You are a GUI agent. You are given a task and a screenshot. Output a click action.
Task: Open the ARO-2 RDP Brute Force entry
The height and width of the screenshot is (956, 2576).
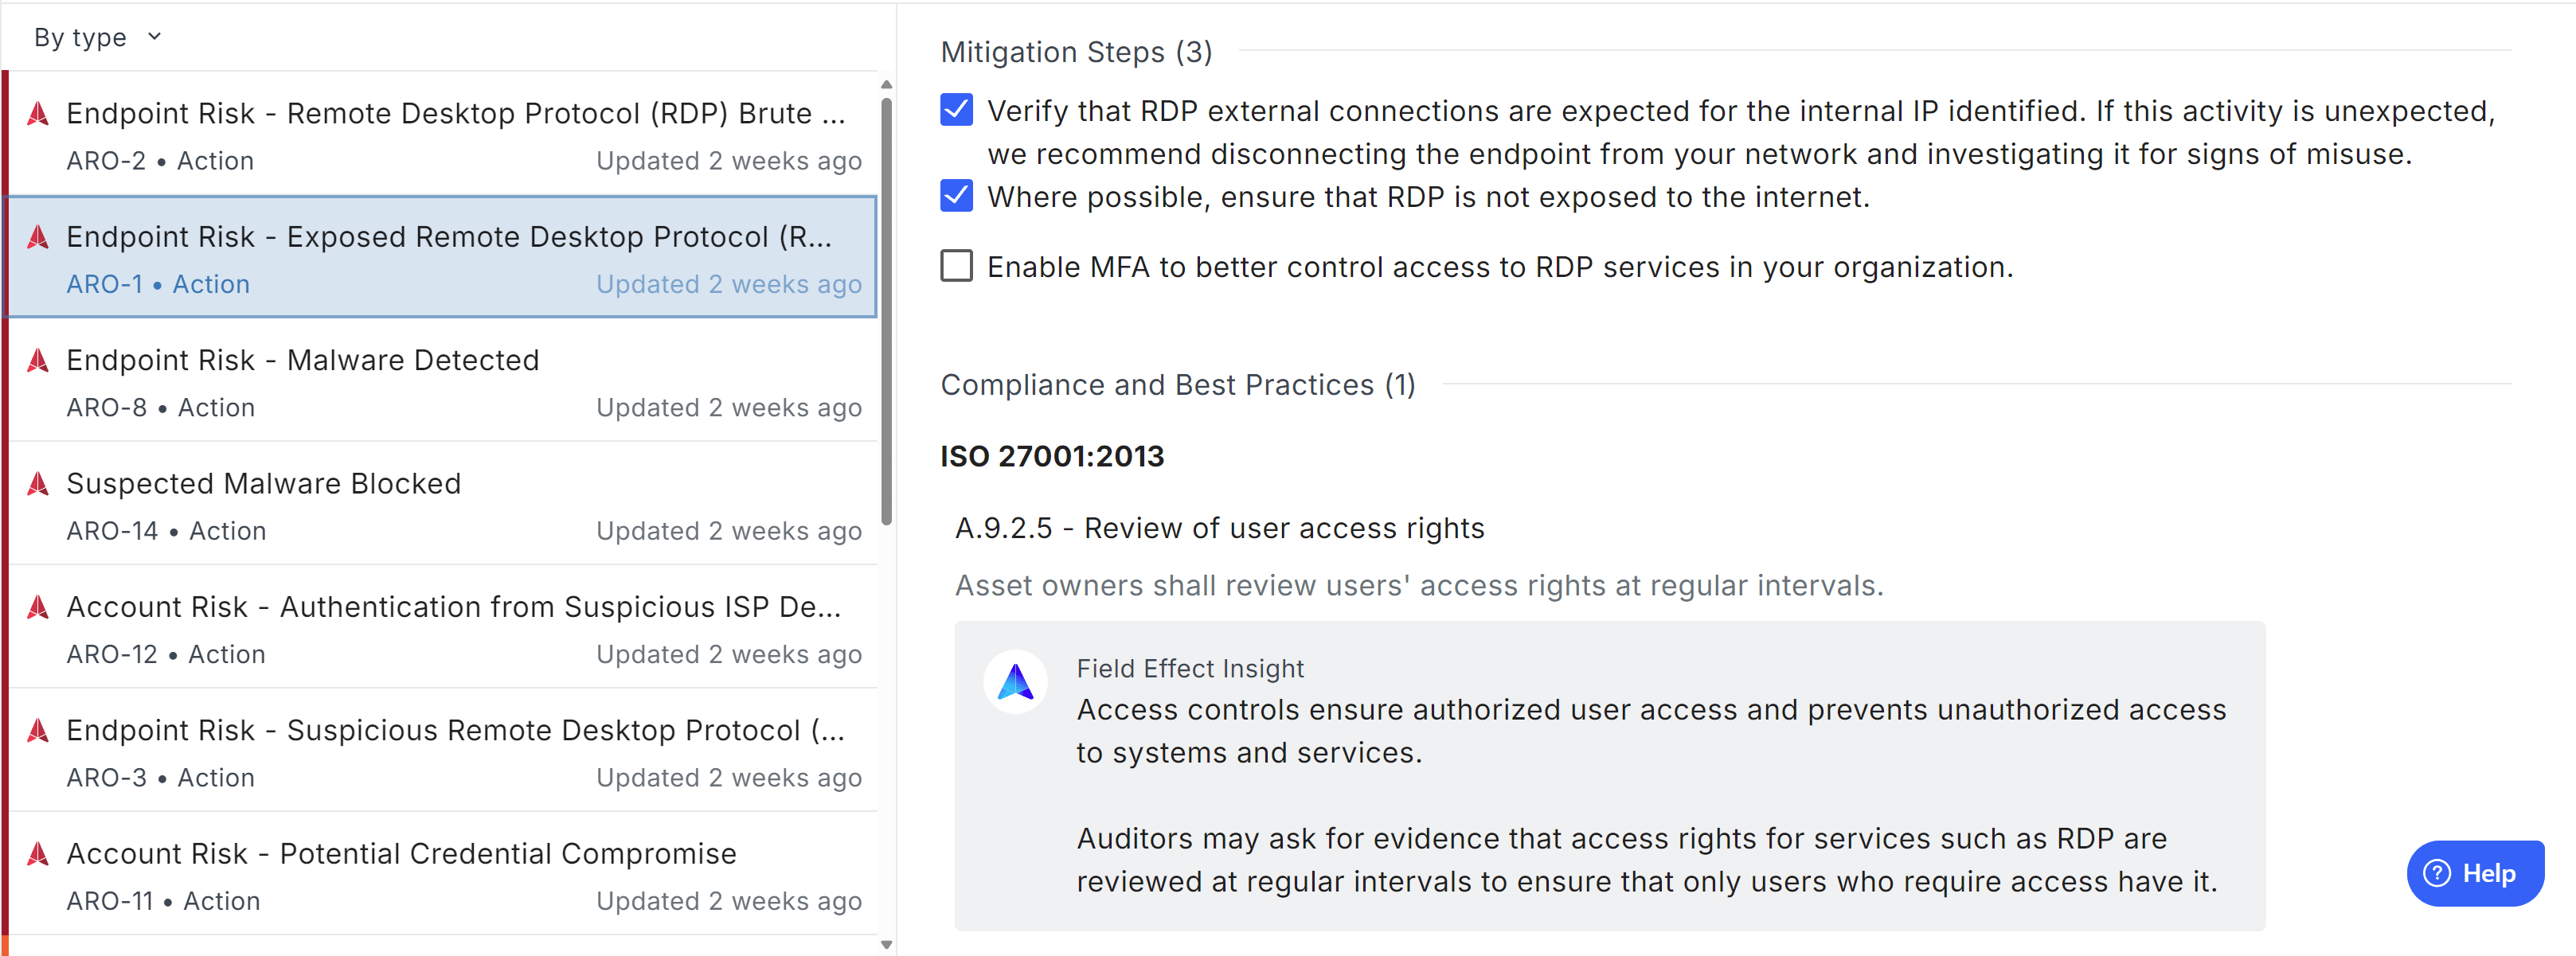point(442,135)
